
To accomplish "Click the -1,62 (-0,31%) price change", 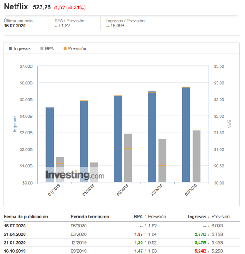I will pyautogui.click(x=70, y=7).
